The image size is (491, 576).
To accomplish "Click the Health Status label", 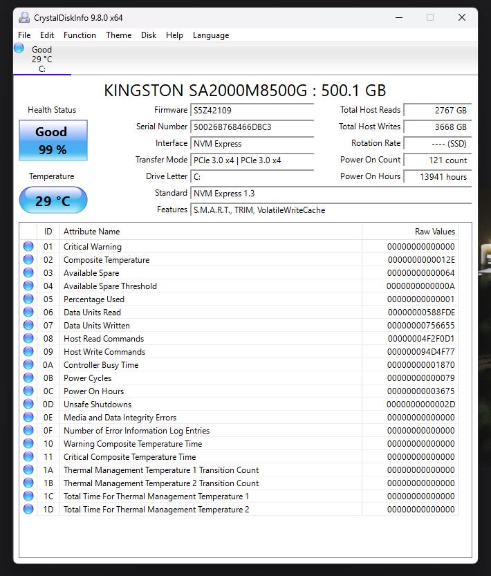I will click(52, 109).
